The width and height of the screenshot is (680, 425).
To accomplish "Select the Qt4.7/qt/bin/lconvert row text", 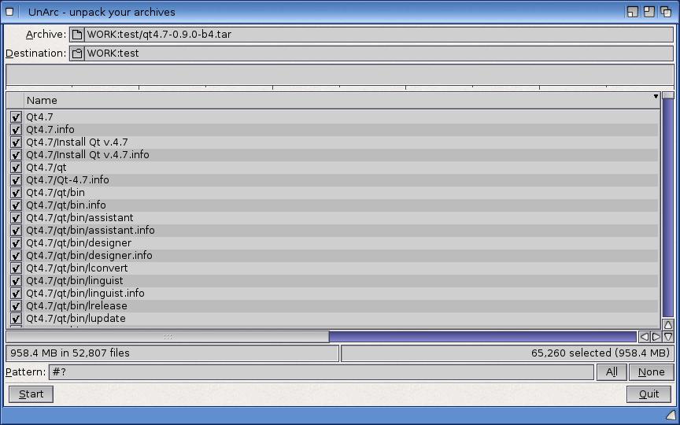I will [x=77, y=268].
